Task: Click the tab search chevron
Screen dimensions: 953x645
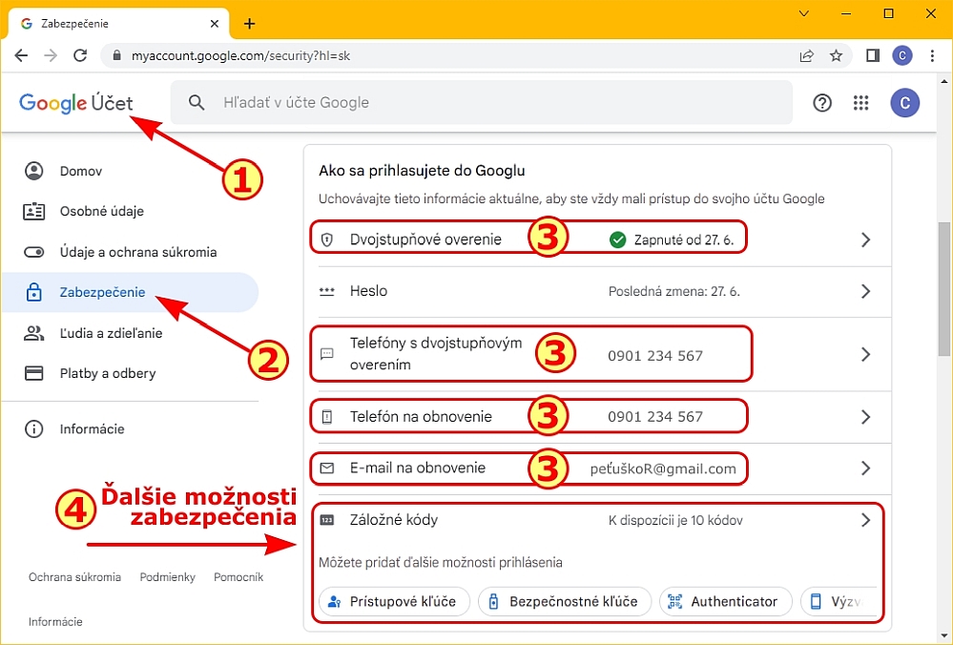Action: 803,13
